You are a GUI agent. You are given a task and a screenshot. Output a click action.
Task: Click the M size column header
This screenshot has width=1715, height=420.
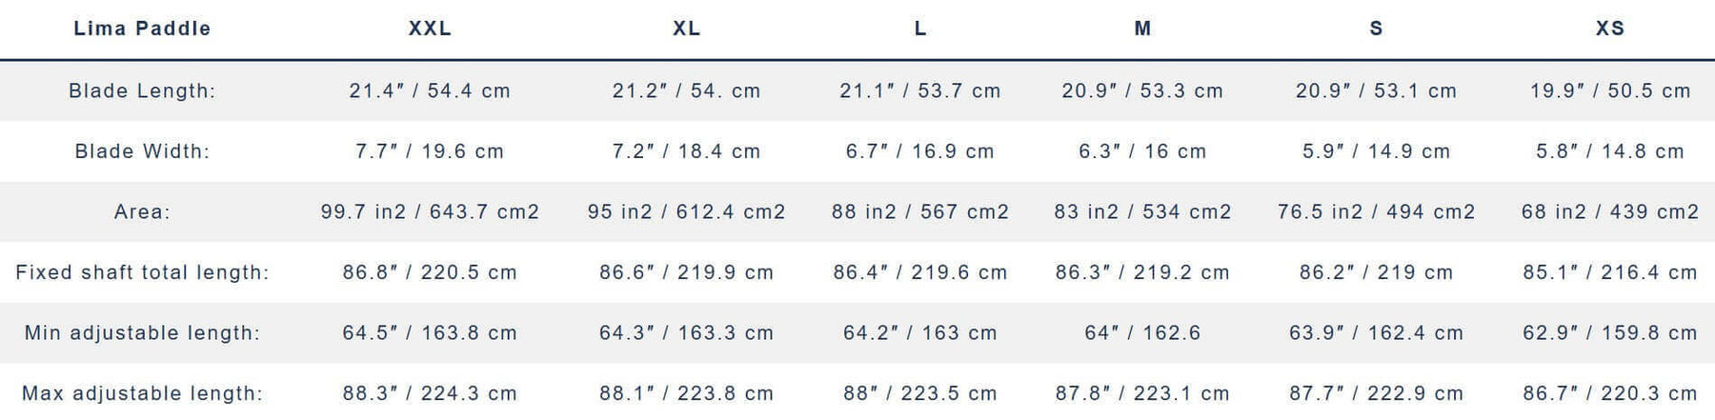coord(1142,29)
